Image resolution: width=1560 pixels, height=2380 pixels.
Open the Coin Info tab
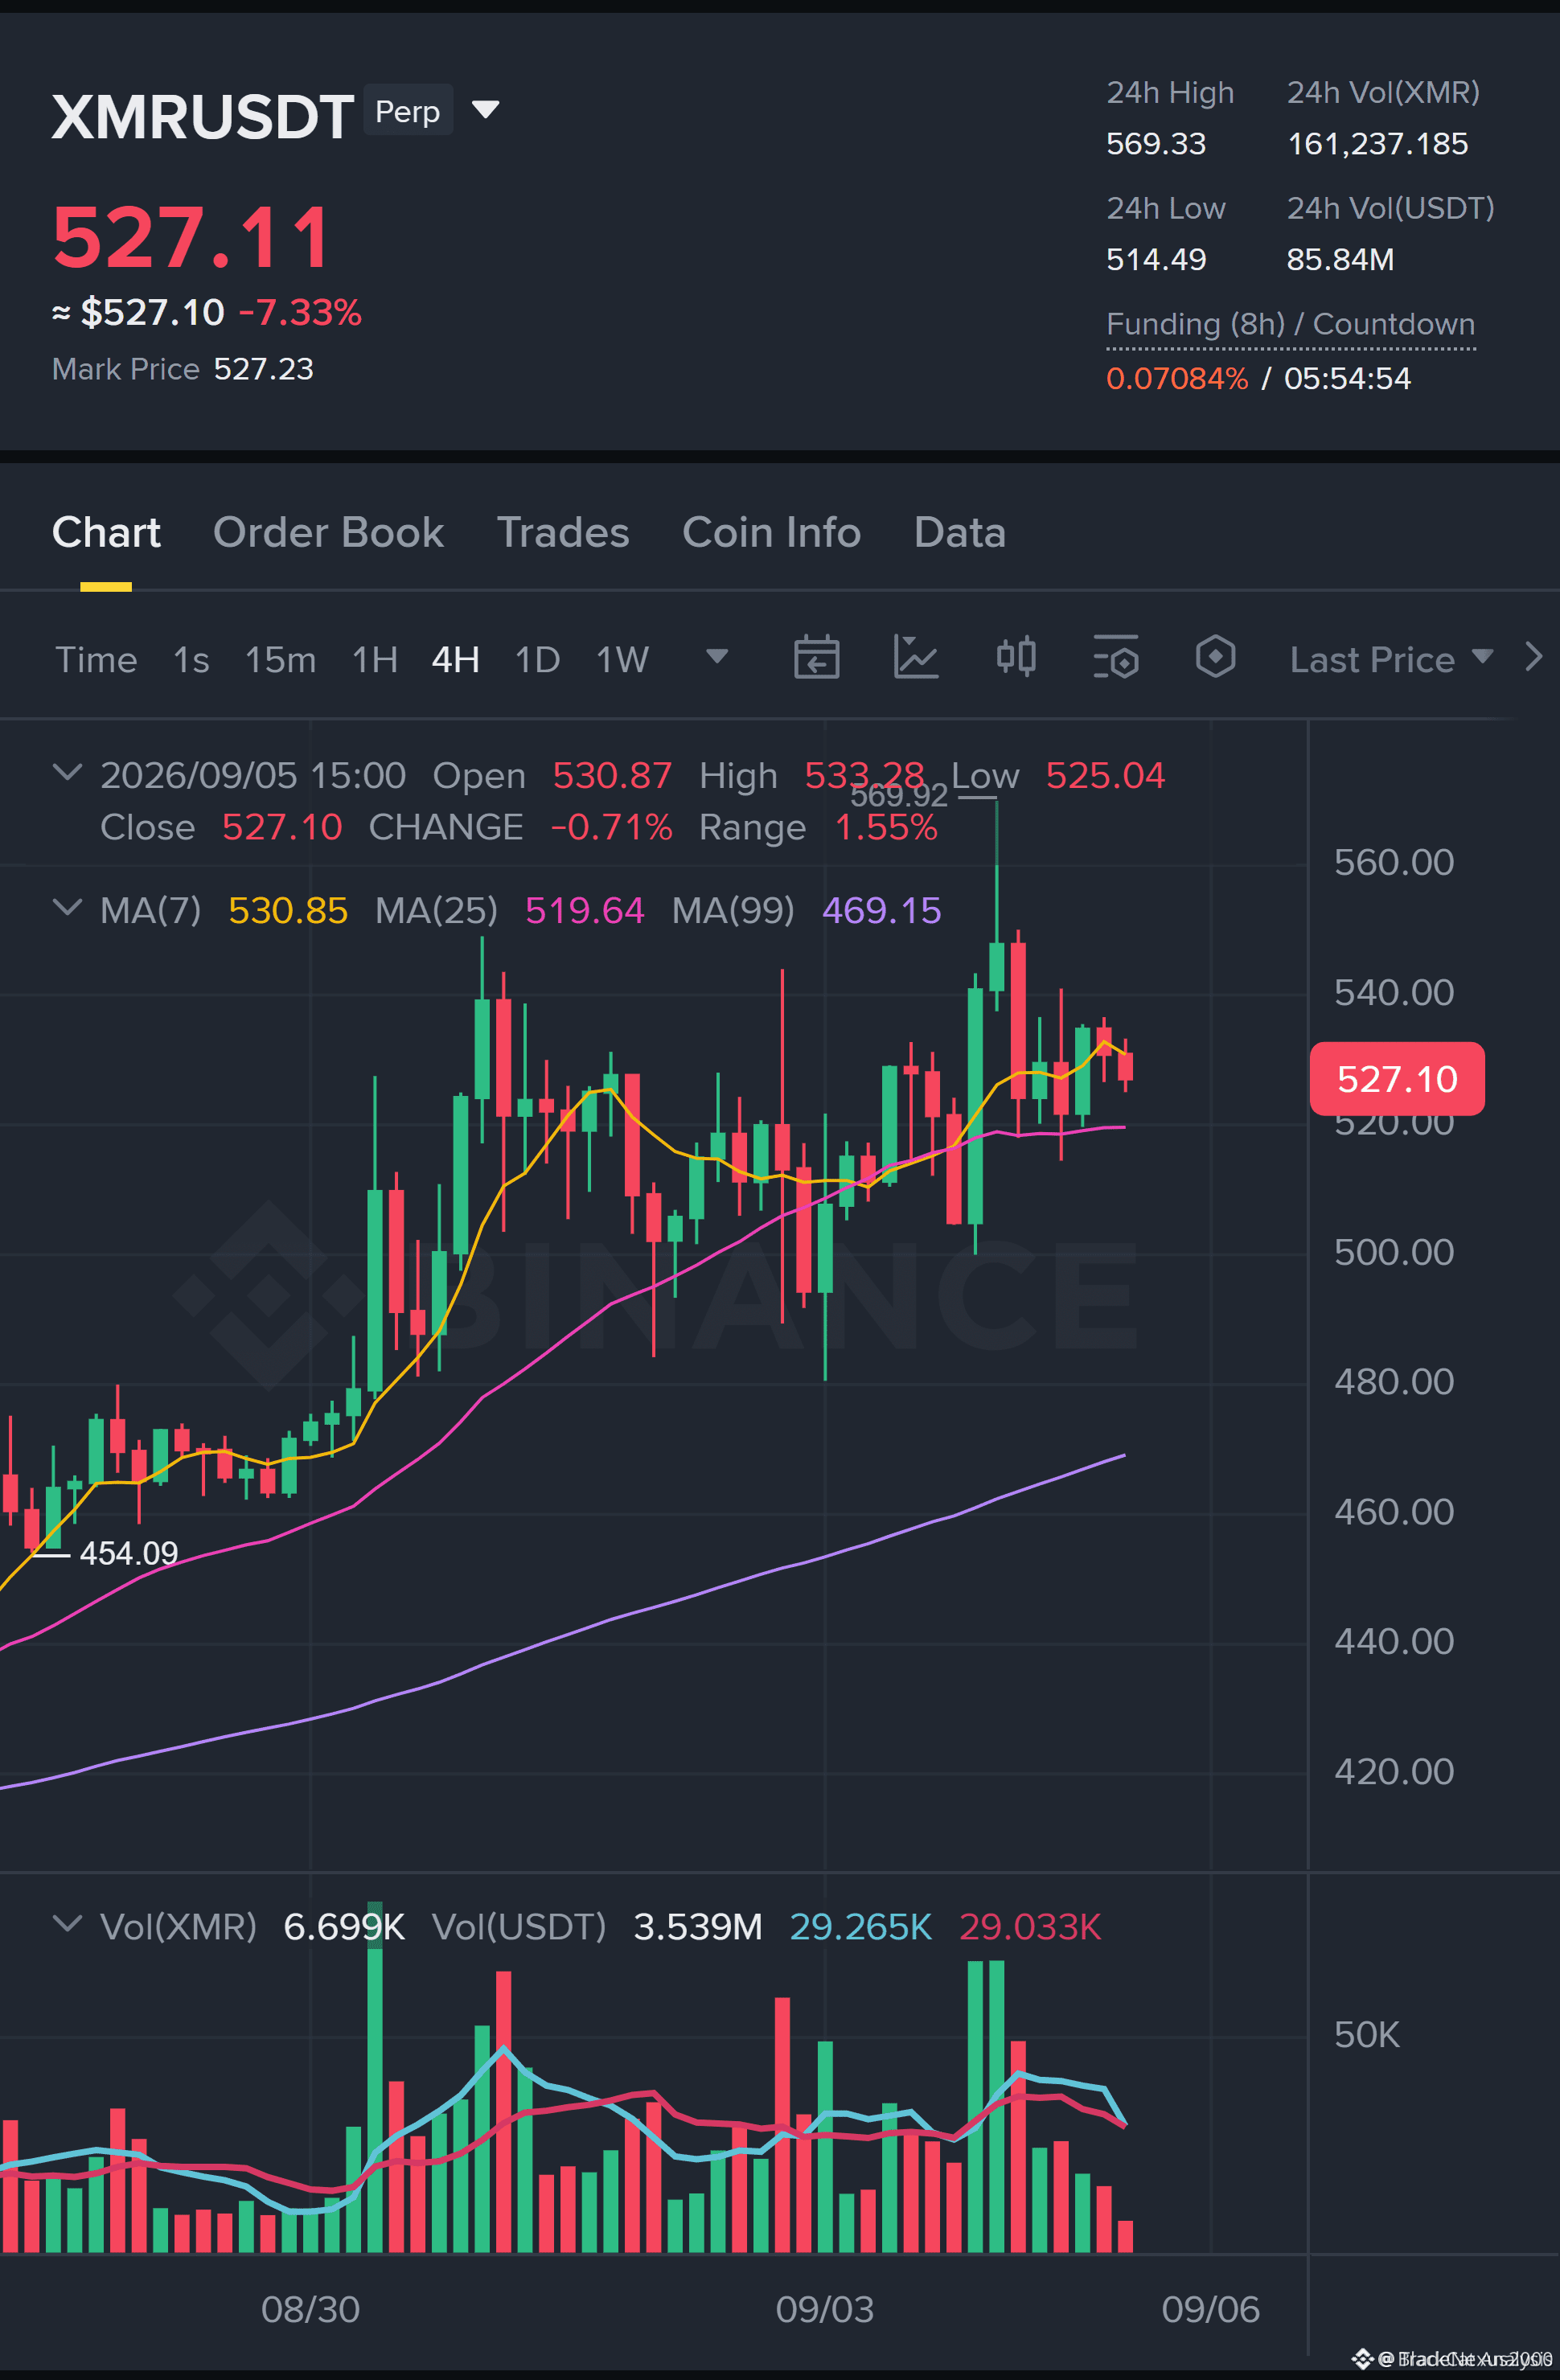[771, 532]
